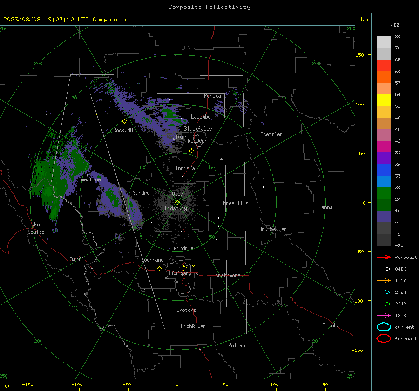
Task: Select the 20-30 dBZ green swatch
Action: coord(384,193)
